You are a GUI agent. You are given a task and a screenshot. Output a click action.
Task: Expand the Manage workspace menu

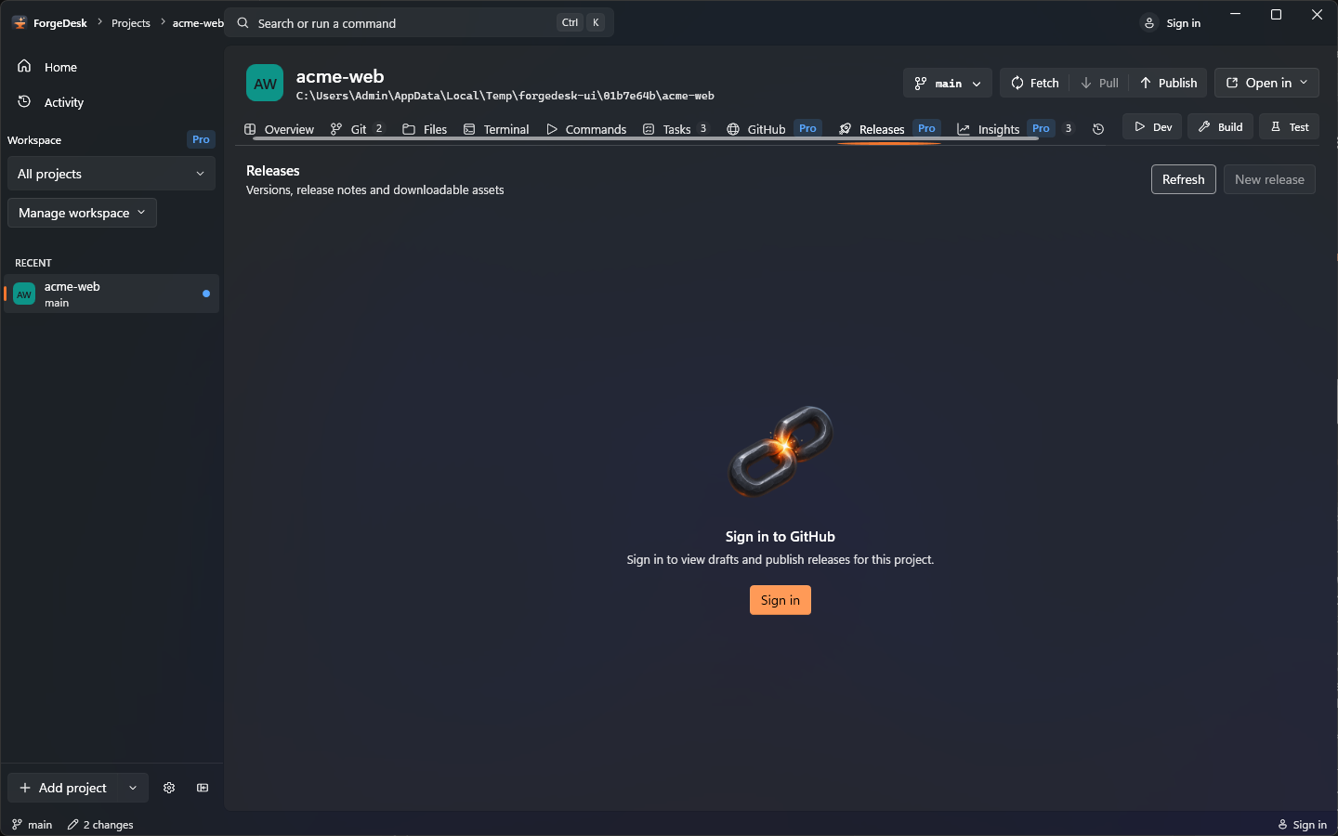tap(82, 213)
